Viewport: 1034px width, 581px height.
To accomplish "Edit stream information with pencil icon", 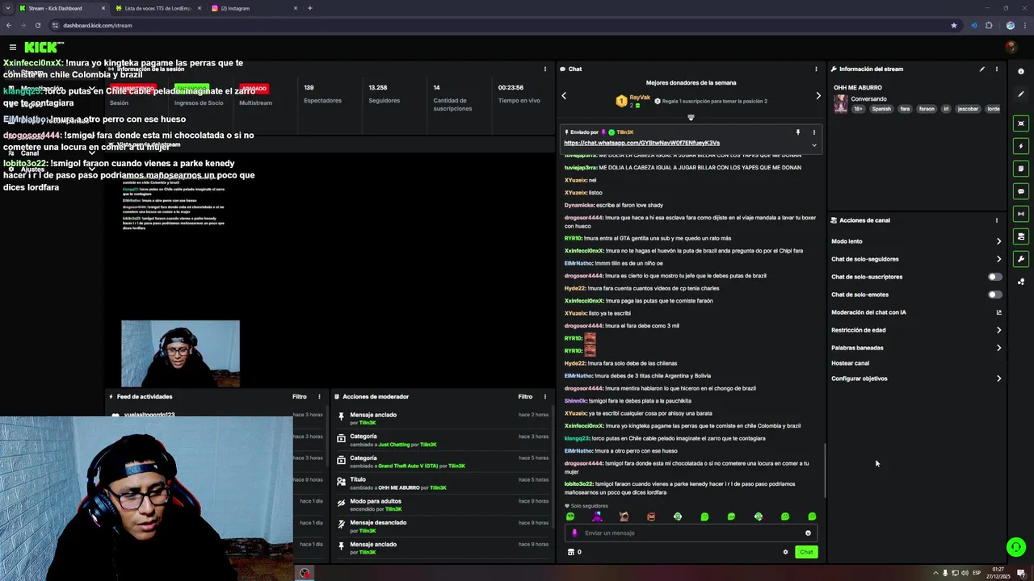I will [982, 69].
